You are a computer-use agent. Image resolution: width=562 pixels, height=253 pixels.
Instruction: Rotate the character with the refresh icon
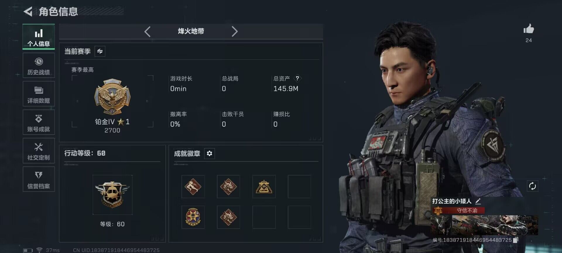(532, 186)
